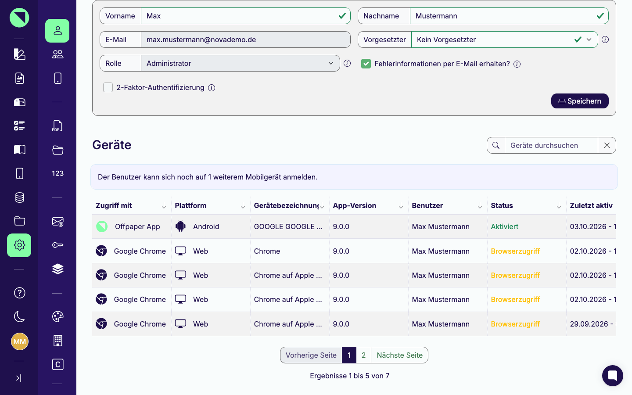Clear the Geräte search with X
Screen dimensions: 632x395
pos(607,145)
